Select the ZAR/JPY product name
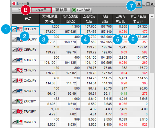155x128 pixels. (x=30, y=101)
